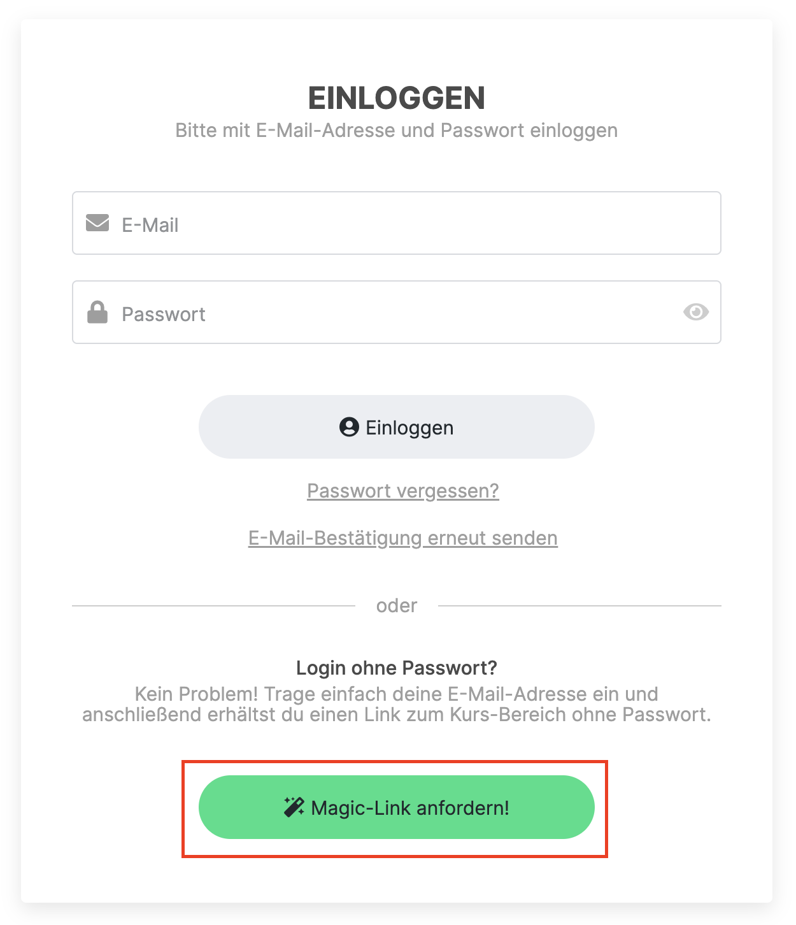Click the mail symbol left of the E-Mail placeholder
Viewport: 796px width, 925px height.
coord(97,223)
